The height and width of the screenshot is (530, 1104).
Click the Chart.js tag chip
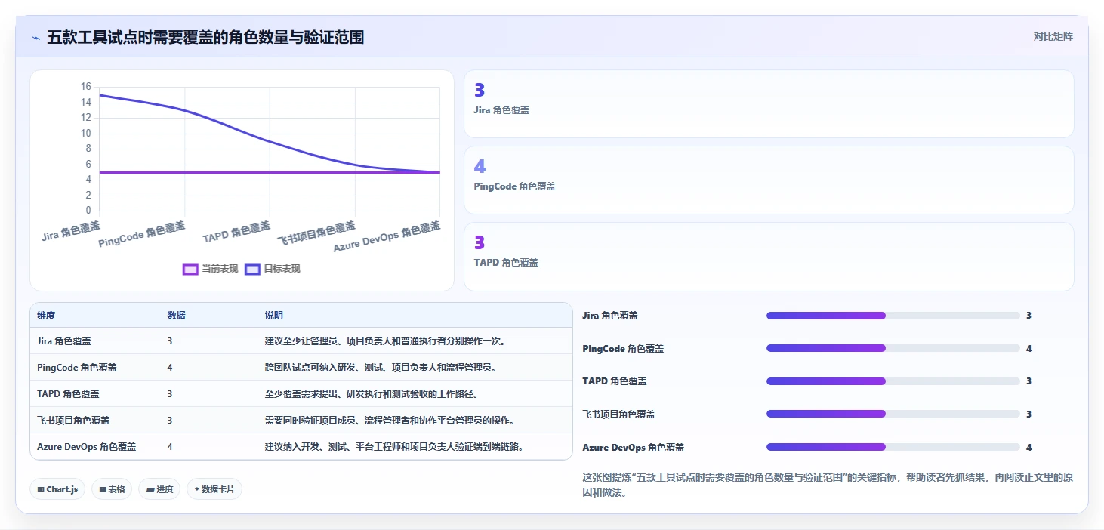click(58, 489)
